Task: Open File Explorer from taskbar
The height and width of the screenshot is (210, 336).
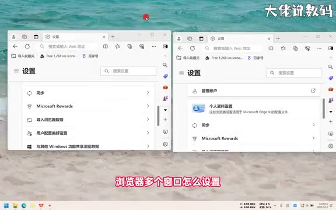Action: (15, 206)
